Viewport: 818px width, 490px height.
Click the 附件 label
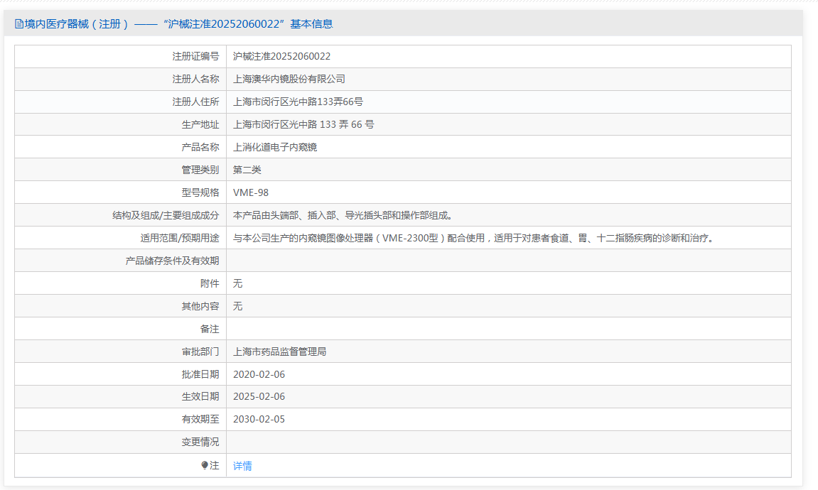click(210, 283)
